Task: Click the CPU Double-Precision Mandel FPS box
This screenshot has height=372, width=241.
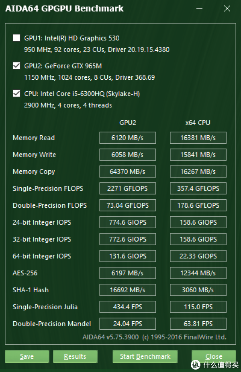Action: click(198, 324)
